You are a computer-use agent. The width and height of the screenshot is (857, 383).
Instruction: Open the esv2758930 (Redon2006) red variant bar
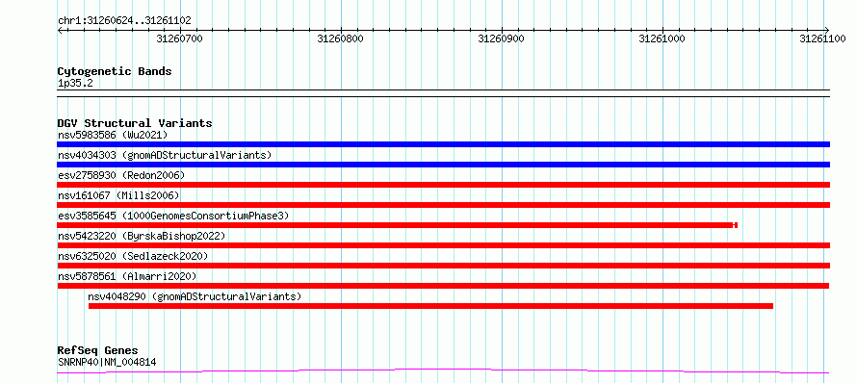443,185
